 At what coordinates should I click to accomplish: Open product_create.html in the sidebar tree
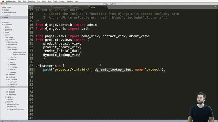19,52
